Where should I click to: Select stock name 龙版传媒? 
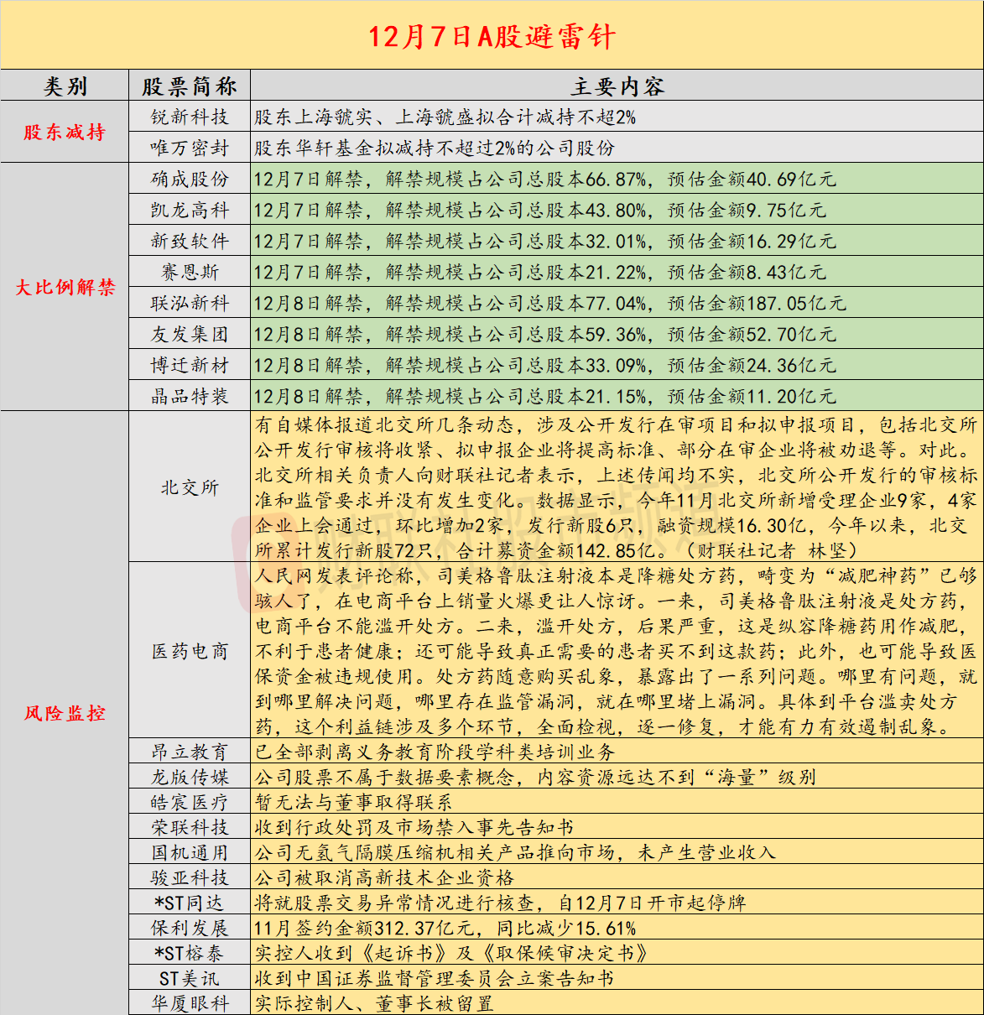pos(190,777)
